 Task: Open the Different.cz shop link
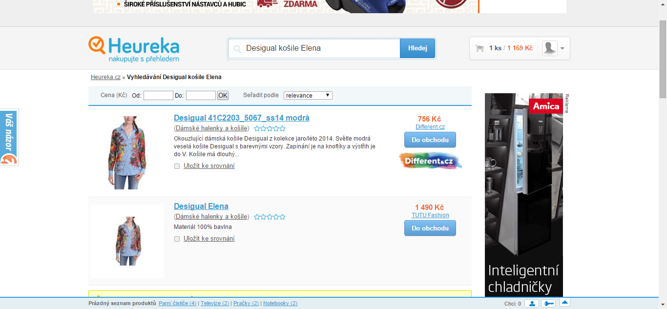[430, 127]
